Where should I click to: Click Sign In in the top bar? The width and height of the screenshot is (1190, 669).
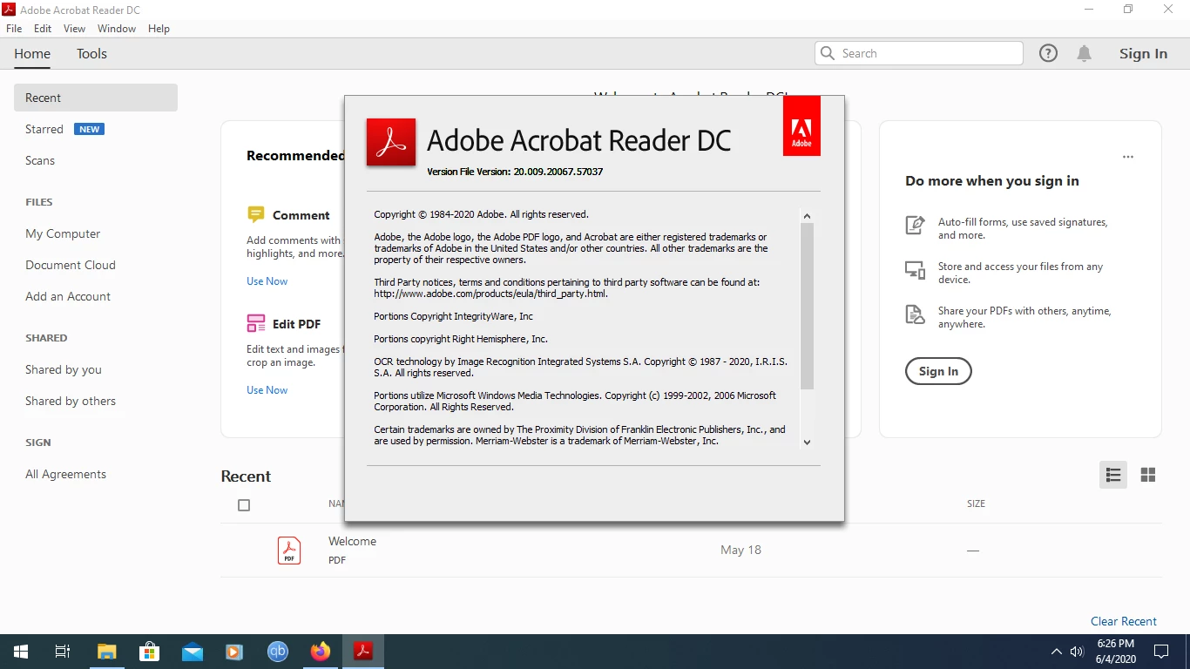tap(1143, 54)
